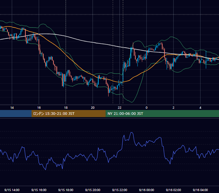Viewport: 219px width, 193px height.
Task: Click the tall blue spike candle after 4:00
Action: click(x=206, y=60)
